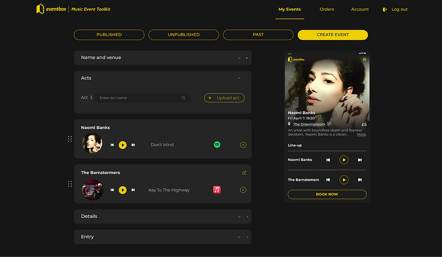Click the £5 price in preview
This screenshot has width=442, height=257.
pyautogui.click(x=364, y=125)
